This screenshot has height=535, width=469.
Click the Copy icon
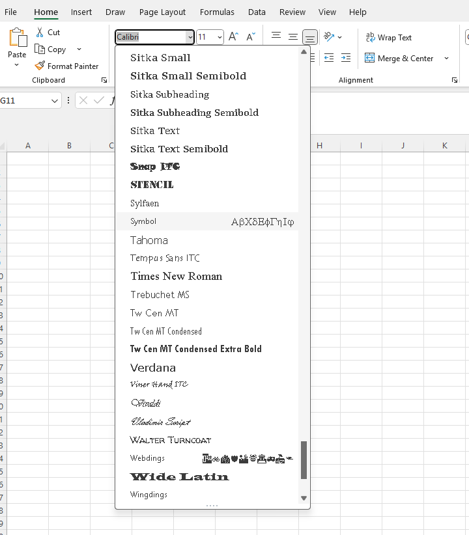pyautogui.click(x=40, y=49)
